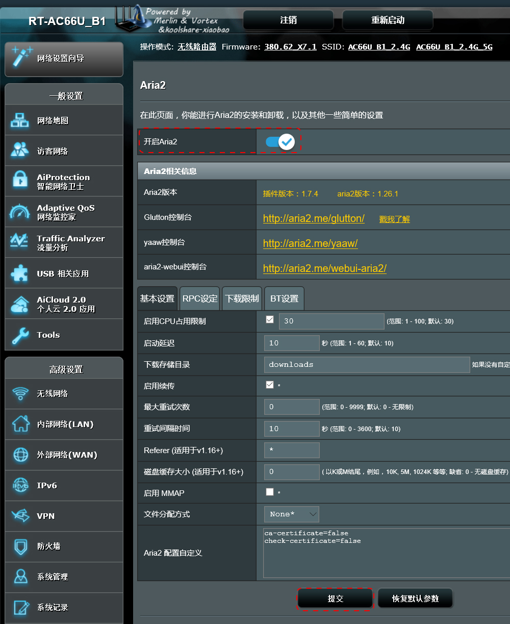Toggle the 开启Aria2 switch
The image size is (510, 624).
(280, 141)
